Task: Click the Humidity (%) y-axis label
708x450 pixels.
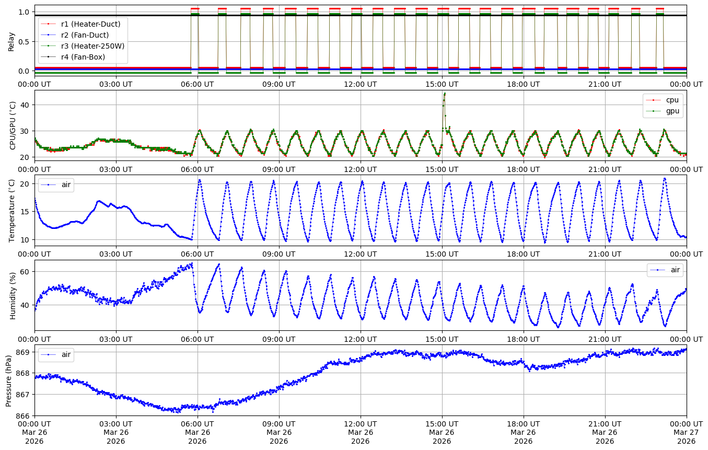Action: (13, 295)
